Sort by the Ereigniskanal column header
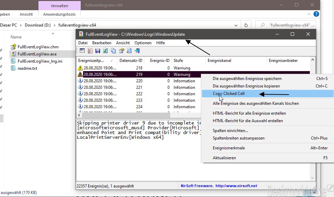Screen dimensions: 334x197 click(x=236, y=61)
